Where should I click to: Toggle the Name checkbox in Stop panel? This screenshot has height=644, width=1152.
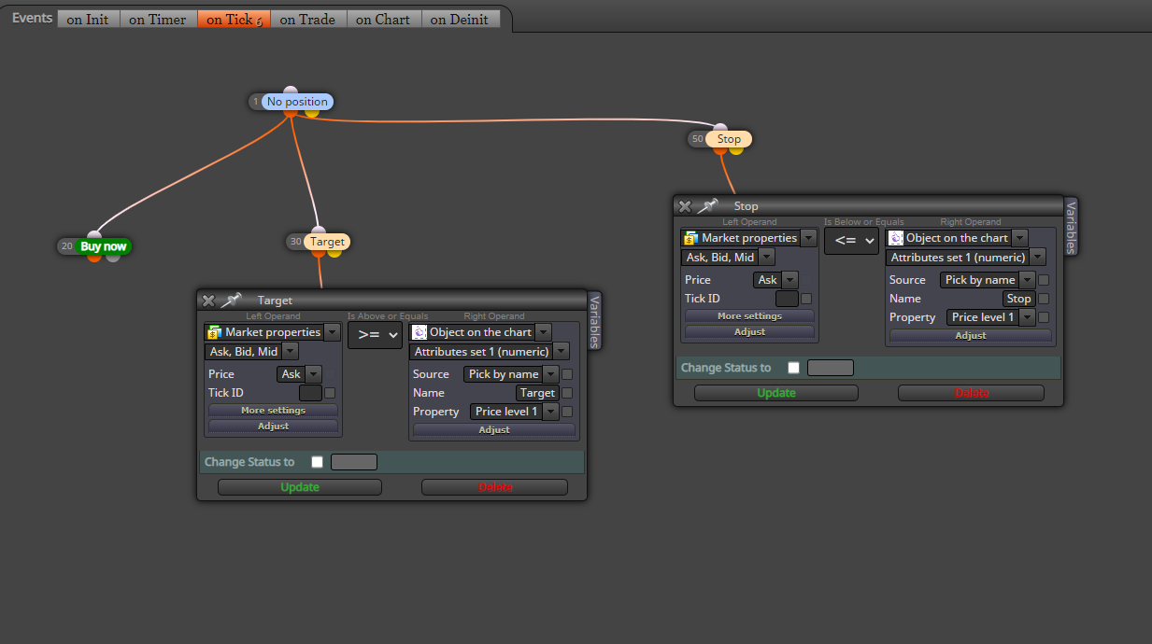1044,299
